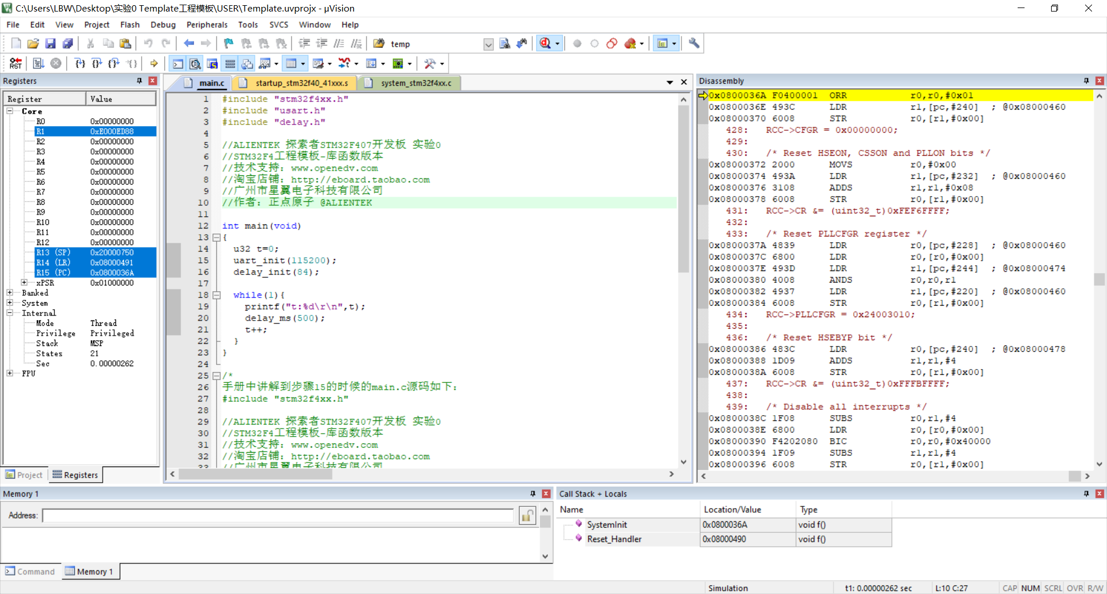Click the Memory 1 Address field
Image resolution: width=1107 pixels, height=594 pixels.
pyautogui.click(x=277, y=516)
